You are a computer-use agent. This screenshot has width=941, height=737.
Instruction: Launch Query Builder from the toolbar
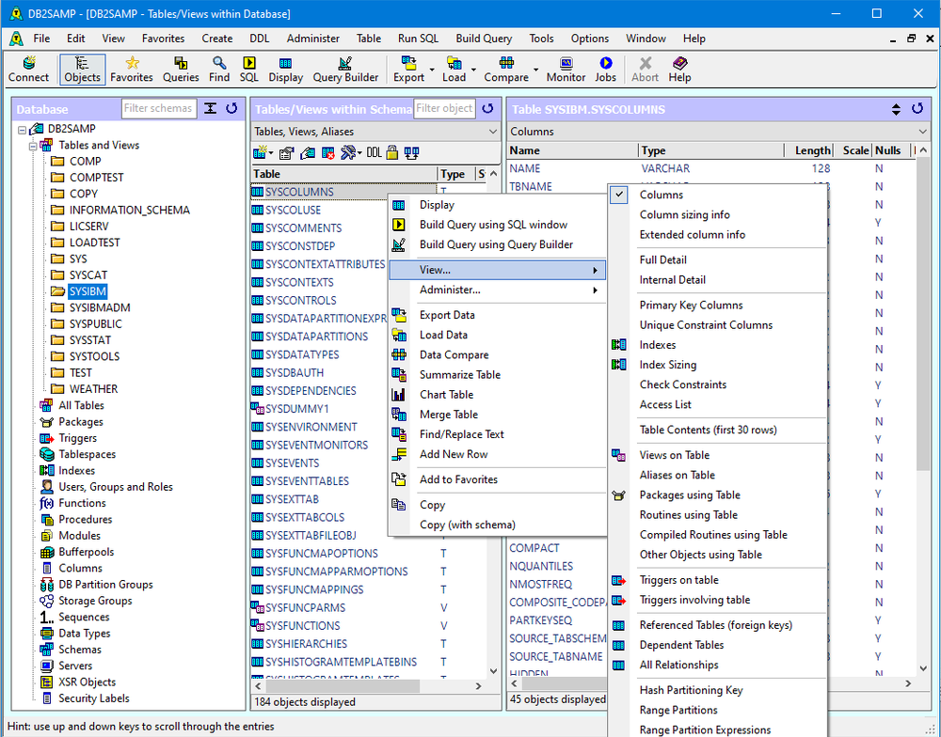tap(345, 69)
